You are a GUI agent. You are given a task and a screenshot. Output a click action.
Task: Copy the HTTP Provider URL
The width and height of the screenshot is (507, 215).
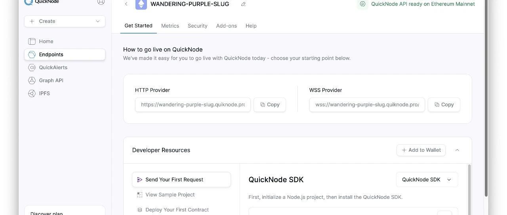270,105
